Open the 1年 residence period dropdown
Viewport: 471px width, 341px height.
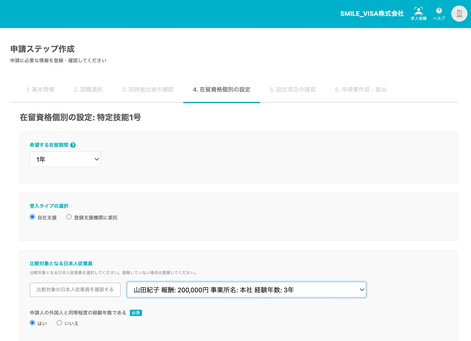pos(65,159)
